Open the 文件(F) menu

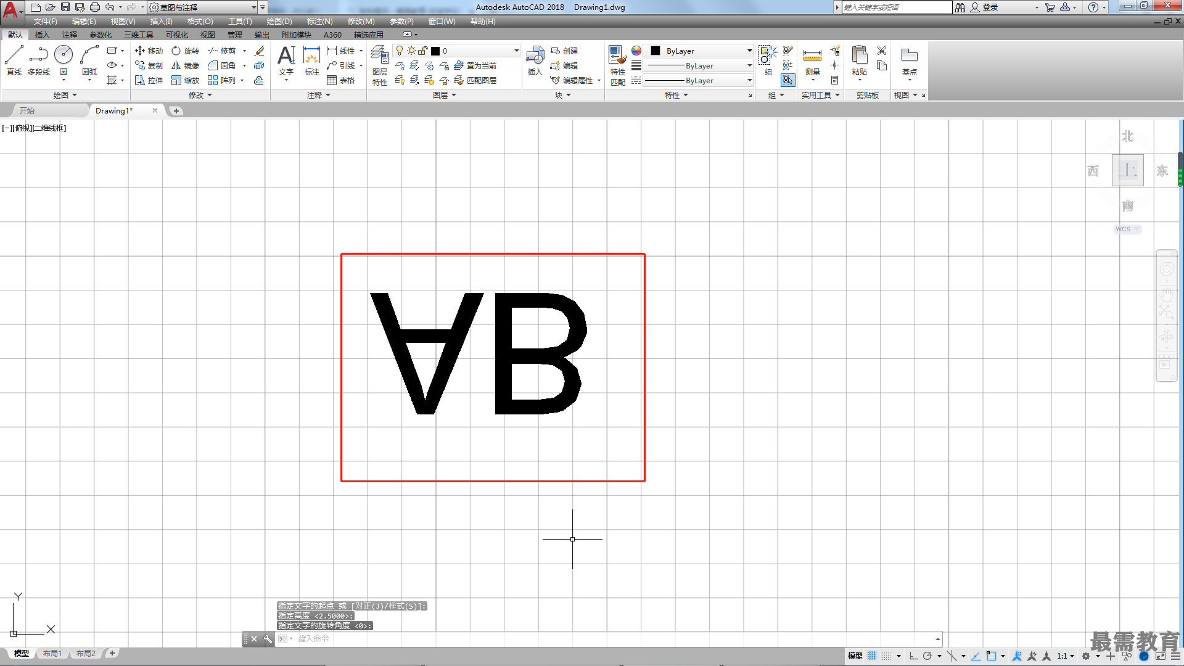point(45,22)
